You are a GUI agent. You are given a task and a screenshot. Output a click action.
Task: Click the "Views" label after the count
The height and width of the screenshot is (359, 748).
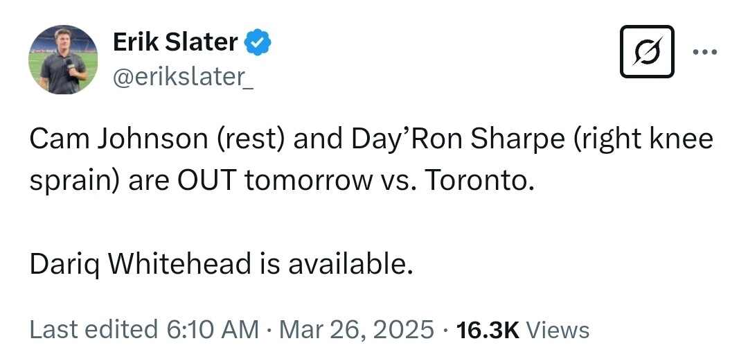(x=563, y=329)
